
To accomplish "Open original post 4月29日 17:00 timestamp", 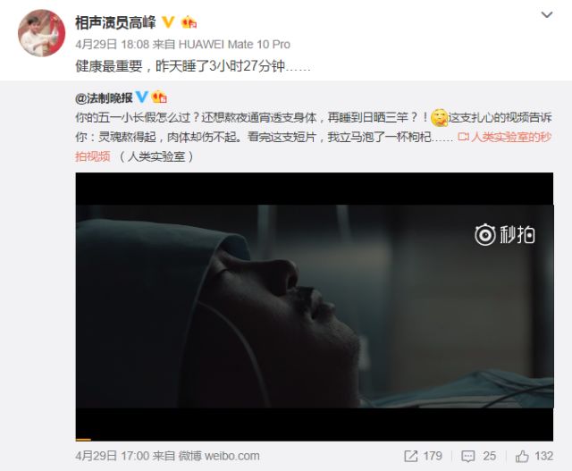I will (x=113, y=456).
